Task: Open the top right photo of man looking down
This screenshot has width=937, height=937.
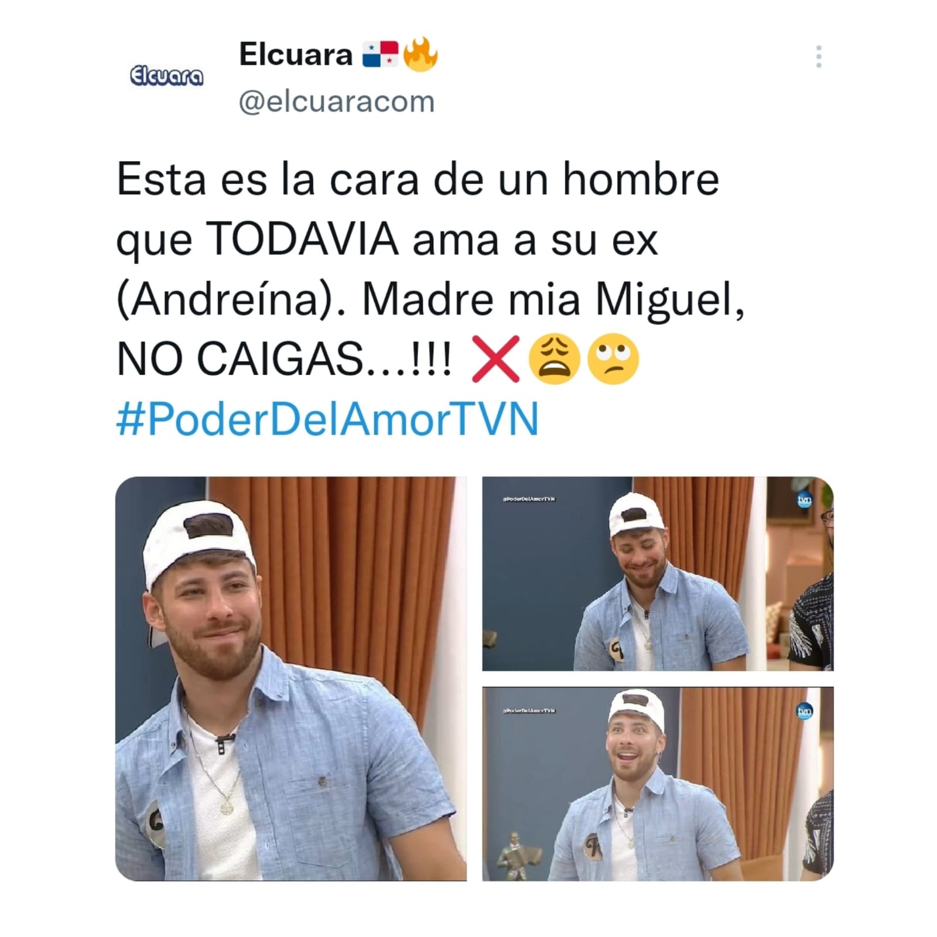Action: pos(658,573)
